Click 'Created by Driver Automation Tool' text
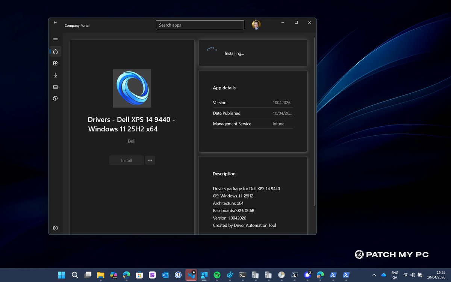Viewport: 451px width, 282px height. coord(244,225)
